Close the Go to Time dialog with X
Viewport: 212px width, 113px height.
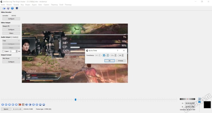(x=124, y=50)
